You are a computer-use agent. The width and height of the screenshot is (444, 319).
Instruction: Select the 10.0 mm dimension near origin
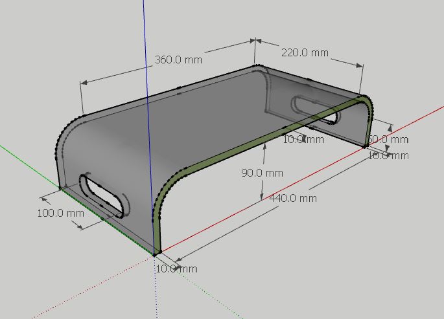coord(176,269)
